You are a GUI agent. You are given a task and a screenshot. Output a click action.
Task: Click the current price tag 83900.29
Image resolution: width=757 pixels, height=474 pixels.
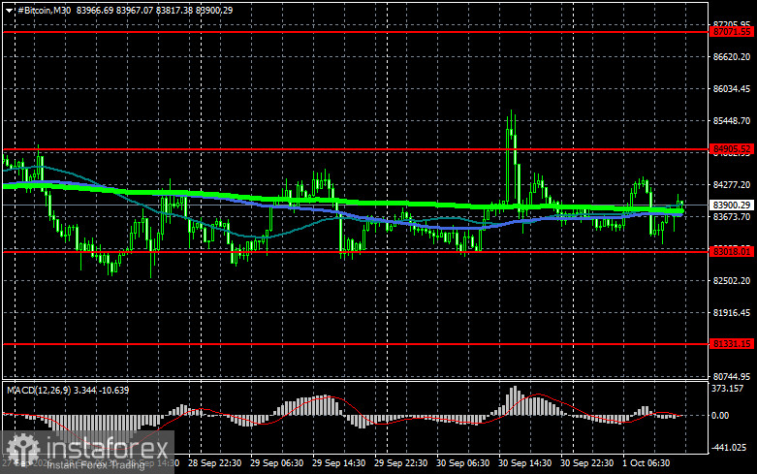(x=732, y=205)
